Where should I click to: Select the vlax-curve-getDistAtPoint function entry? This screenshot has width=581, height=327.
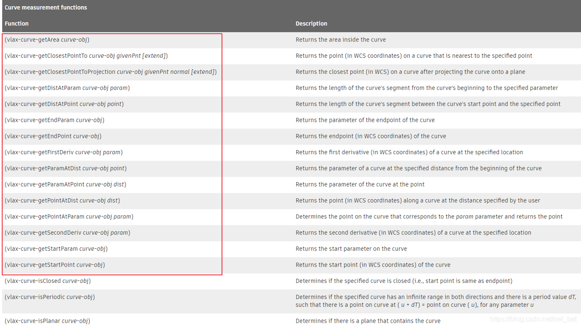tap(64, 104)
